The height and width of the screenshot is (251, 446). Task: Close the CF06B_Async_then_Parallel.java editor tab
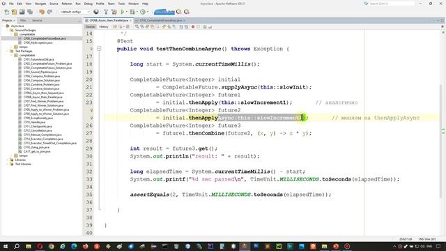pos(130,21)
